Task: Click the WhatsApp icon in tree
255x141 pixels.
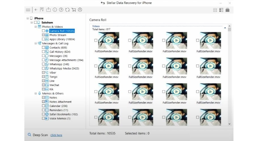Action: [x=47, y=64]
